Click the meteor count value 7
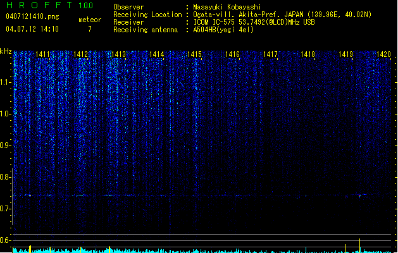This screenshot has height=253, width=398. point(90,29)
